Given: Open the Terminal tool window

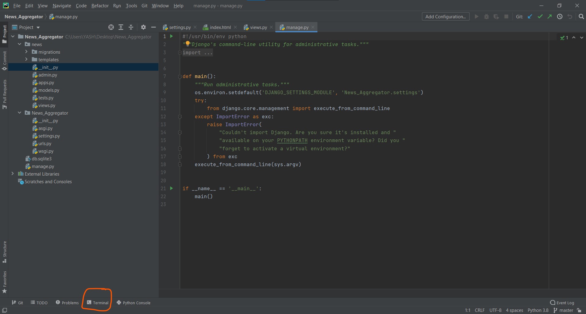Looking at the screenshot, I should pyautogui.click(x=97, y=303).
